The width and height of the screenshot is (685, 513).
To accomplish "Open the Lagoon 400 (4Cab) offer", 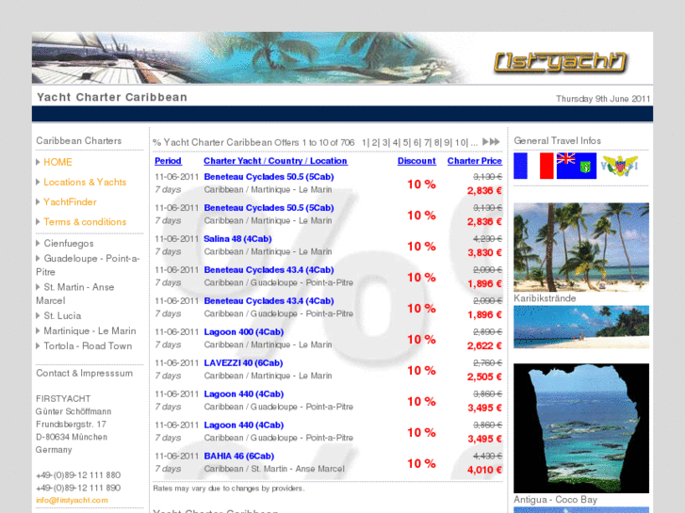I will (244, 332).
